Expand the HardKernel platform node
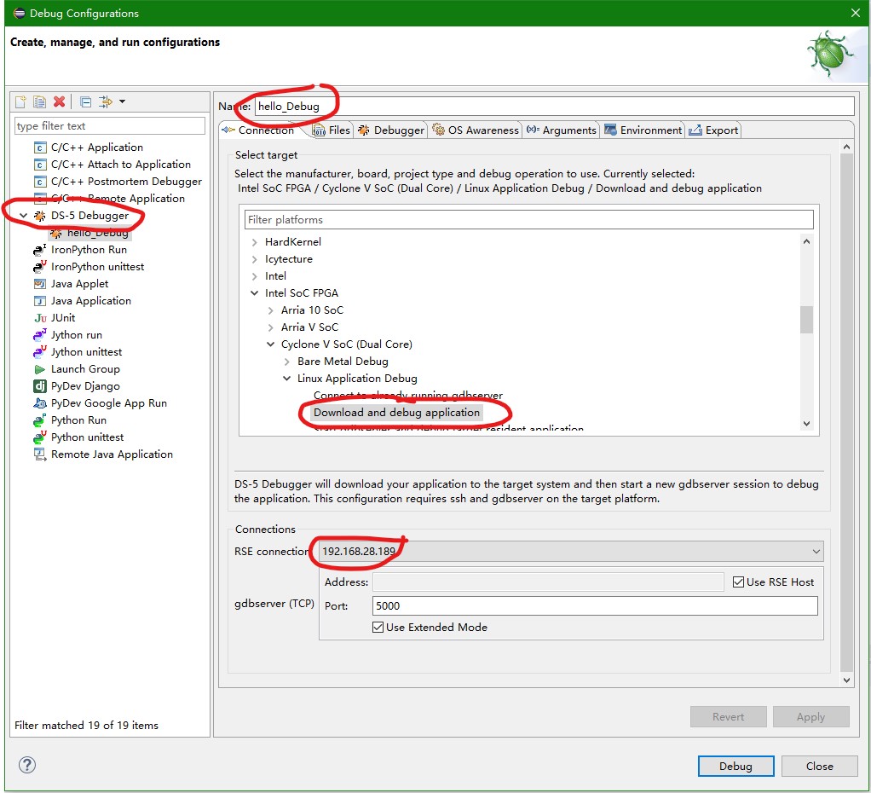 coord(255,241)
